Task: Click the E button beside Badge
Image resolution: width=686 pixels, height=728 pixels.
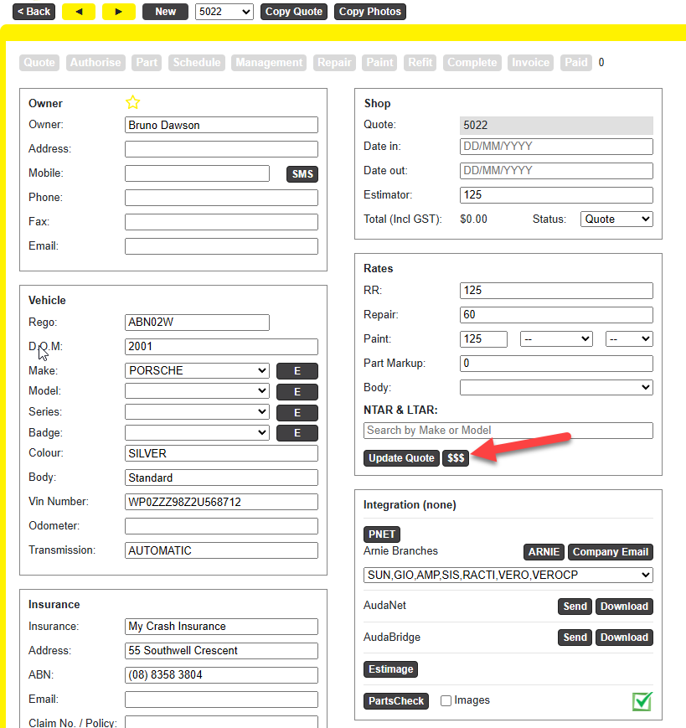Action: click(297, 433)
